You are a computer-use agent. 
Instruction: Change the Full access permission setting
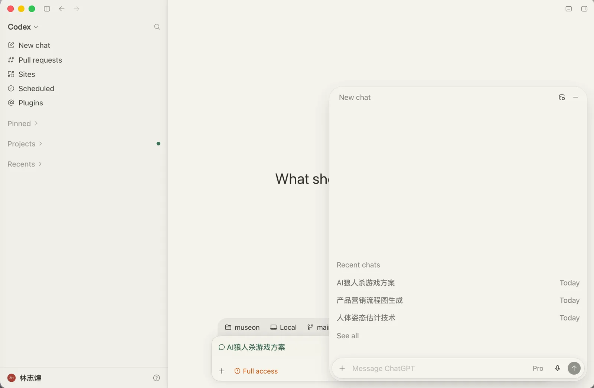(x=256, y=371)
